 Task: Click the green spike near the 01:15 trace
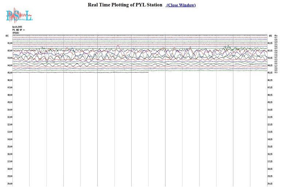pyautogui.click(x=228, y=46)
